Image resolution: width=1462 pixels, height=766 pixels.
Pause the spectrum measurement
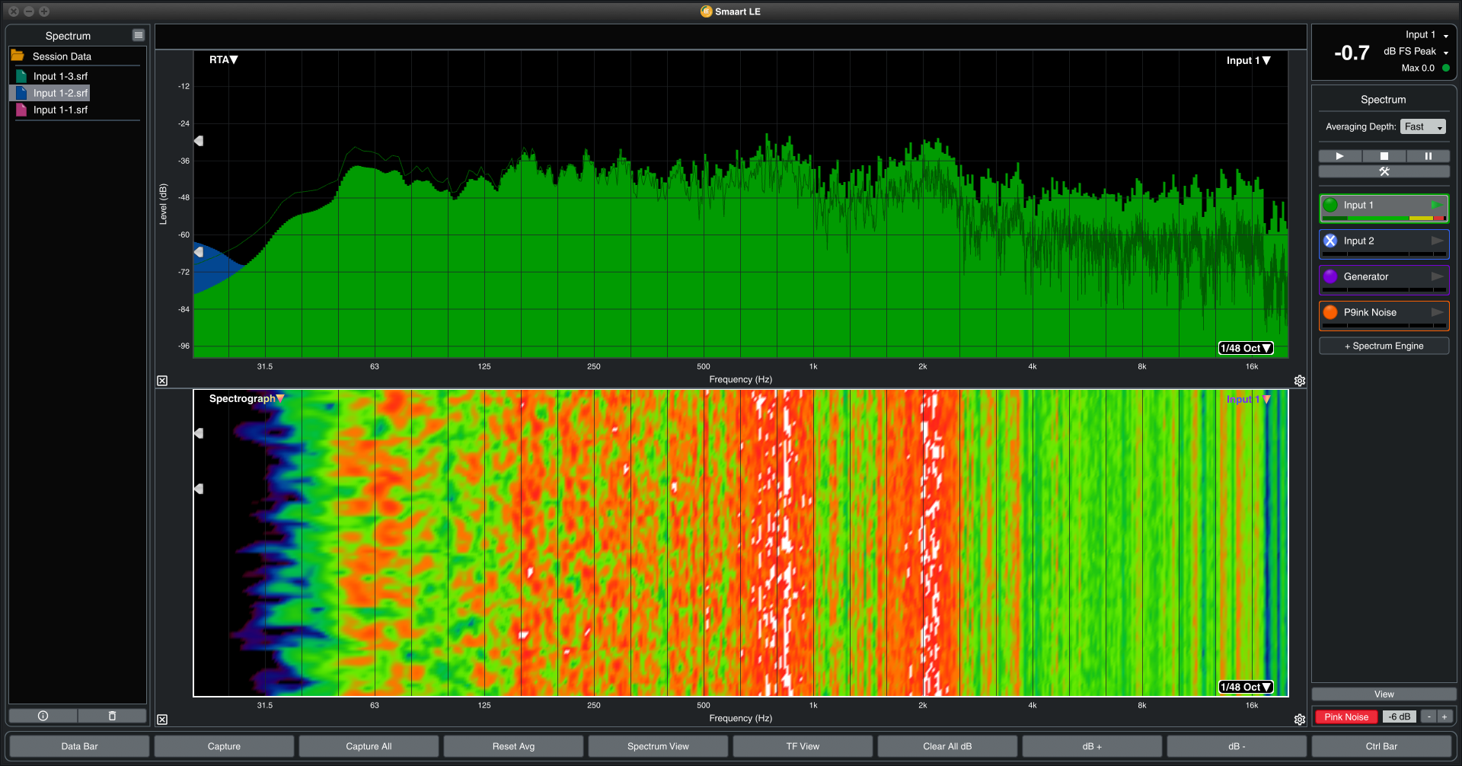point(1428,156)
